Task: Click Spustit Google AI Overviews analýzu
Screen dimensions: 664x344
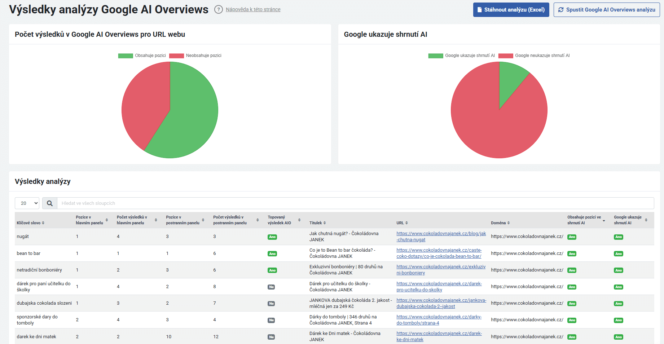Action: tap(607, 10)
